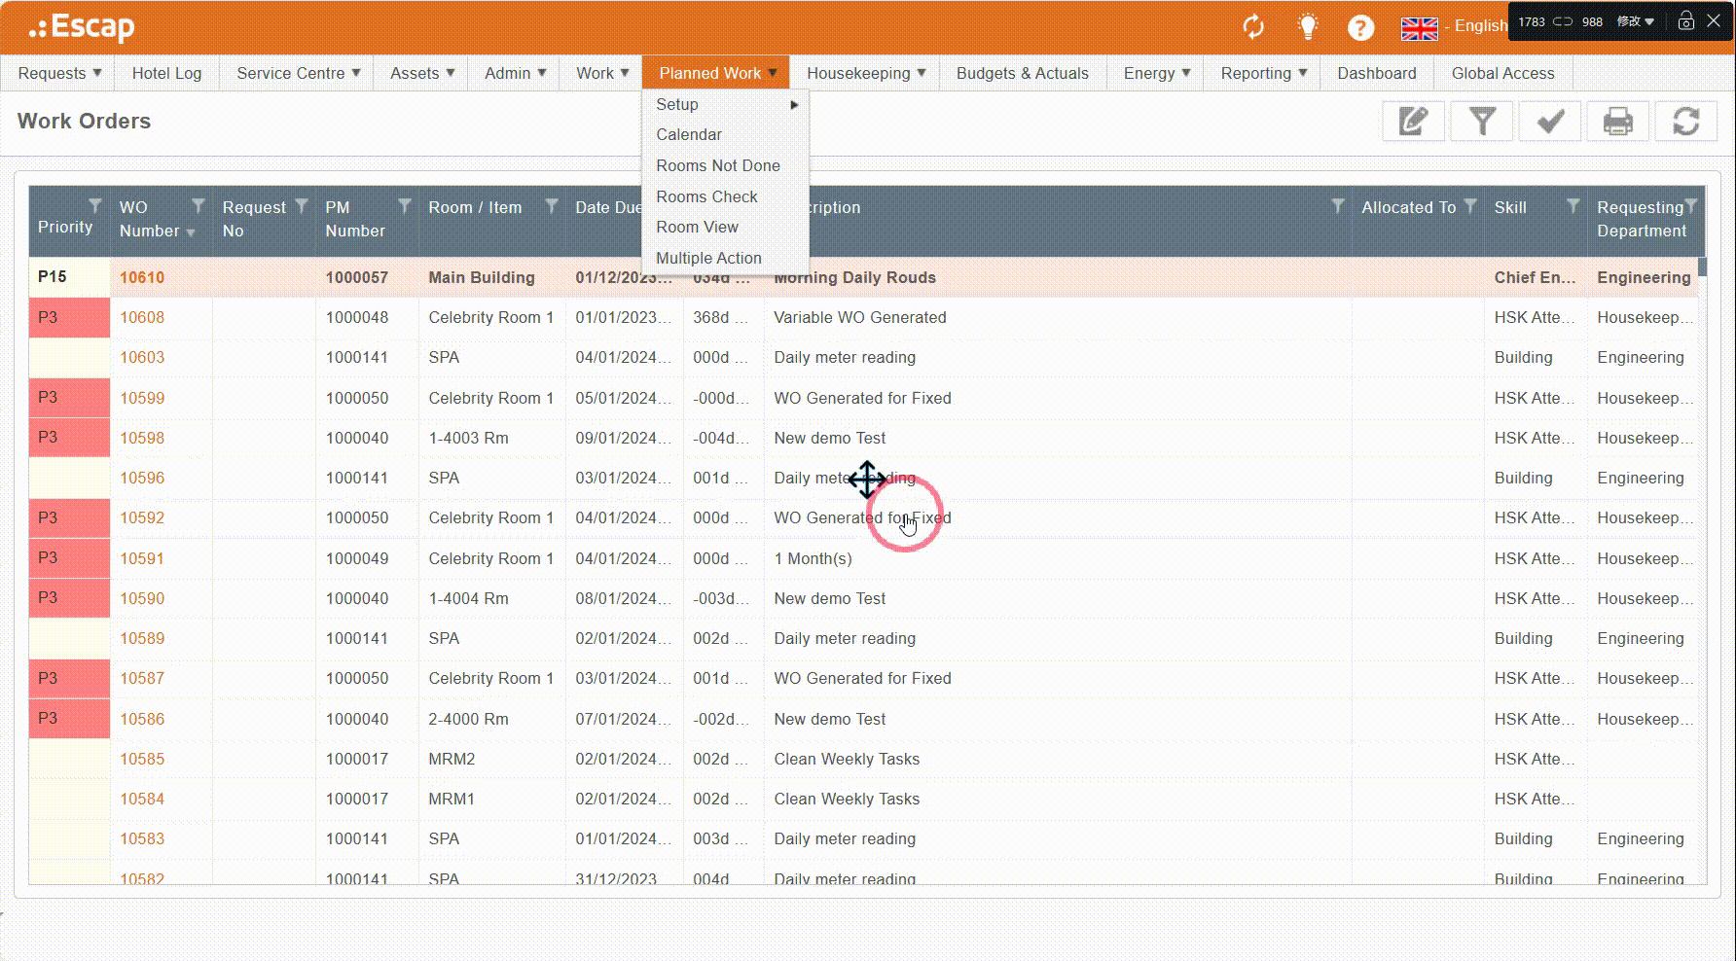Click the WO Number sort arrow
The height and width of the screenshot is (961, 1736).
191,232
